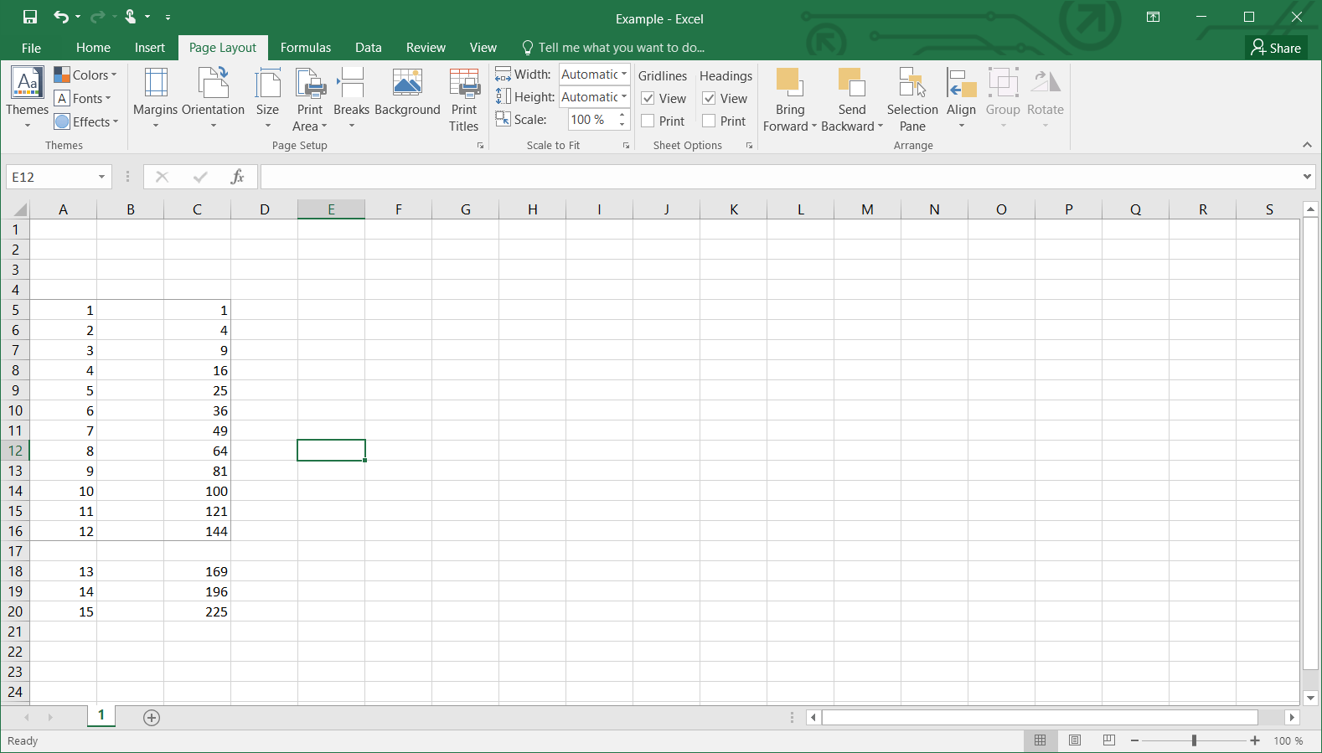Enable the Headings Print checkbox
The image size is (1322, 753).
coord(710,121)
